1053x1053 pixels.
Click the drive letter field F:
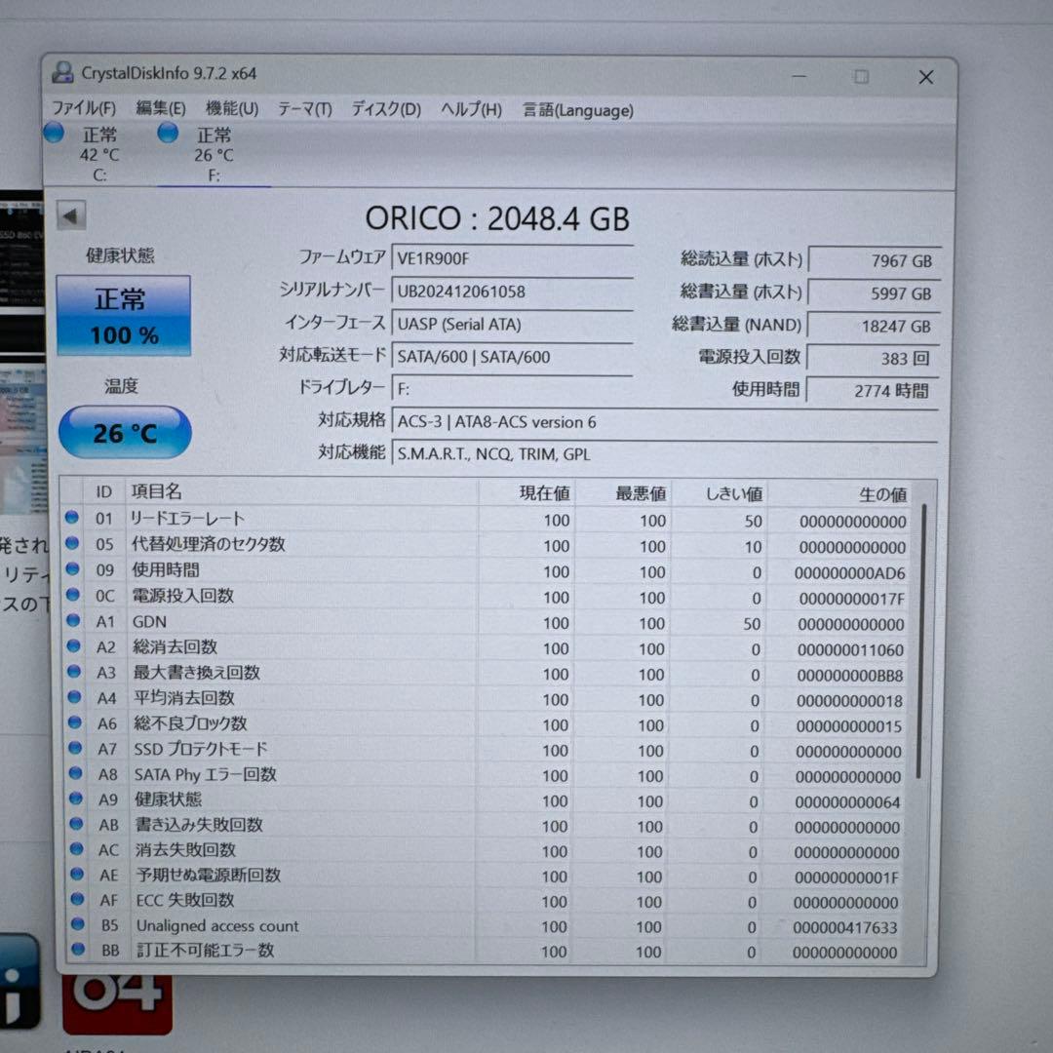[512, 389]
